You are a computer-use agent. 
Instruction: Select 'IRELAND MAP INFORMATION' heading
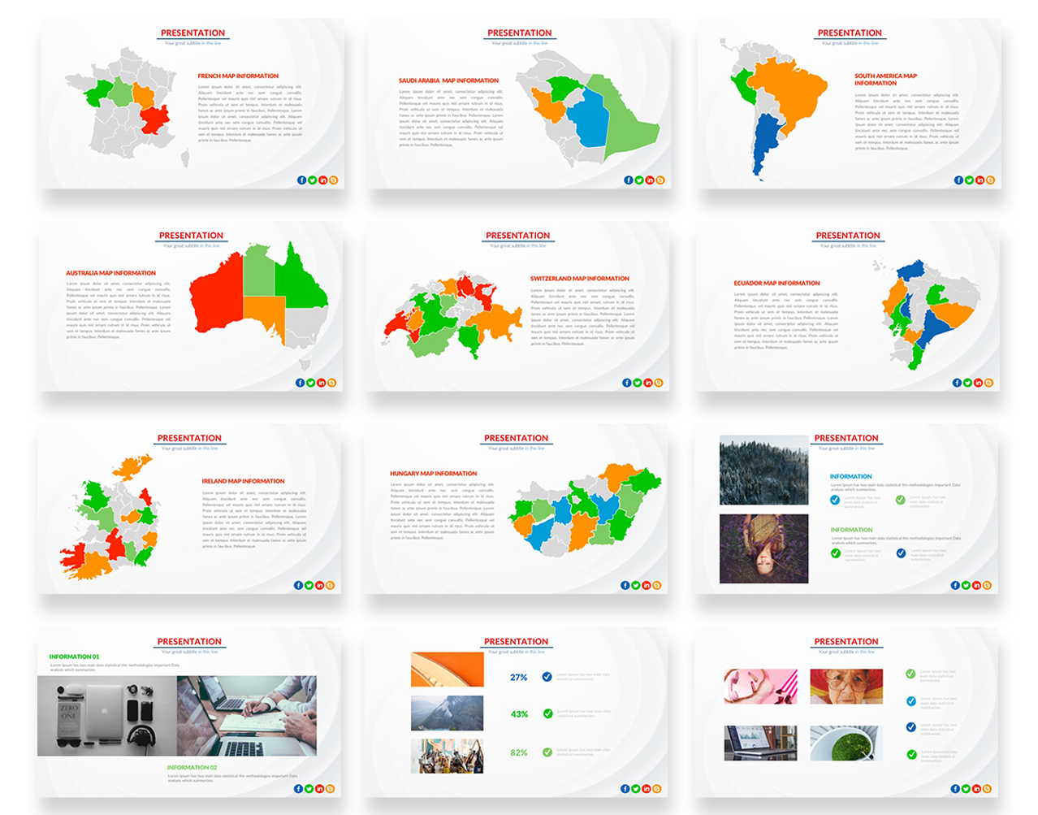(x=244, y=481)
